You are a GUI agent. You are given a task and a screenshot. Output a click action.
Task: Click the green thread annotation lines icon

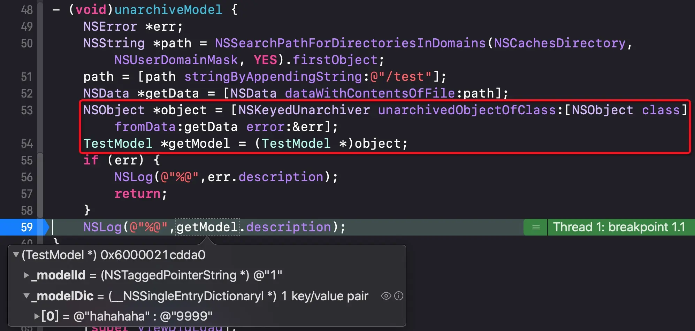(536, 228)
